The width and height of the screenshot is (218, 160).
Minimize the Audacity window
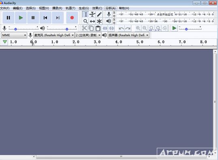point(197,3)
